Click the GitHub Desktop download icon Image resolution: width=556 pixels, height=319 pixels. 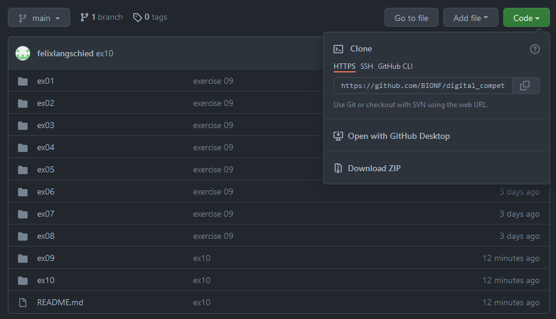click(338, 136)
